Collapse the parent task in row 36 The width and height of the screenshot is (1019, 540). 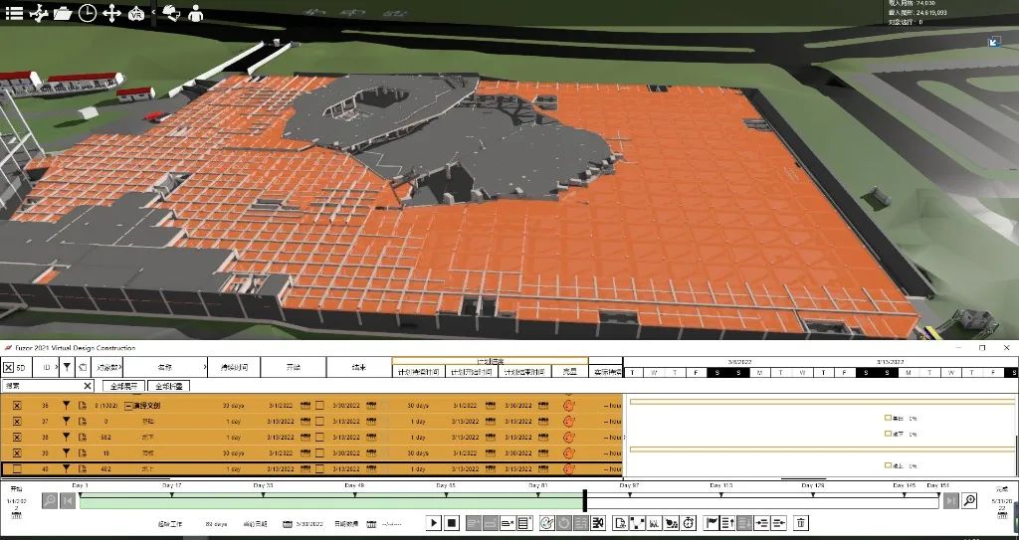pos(128,406)
